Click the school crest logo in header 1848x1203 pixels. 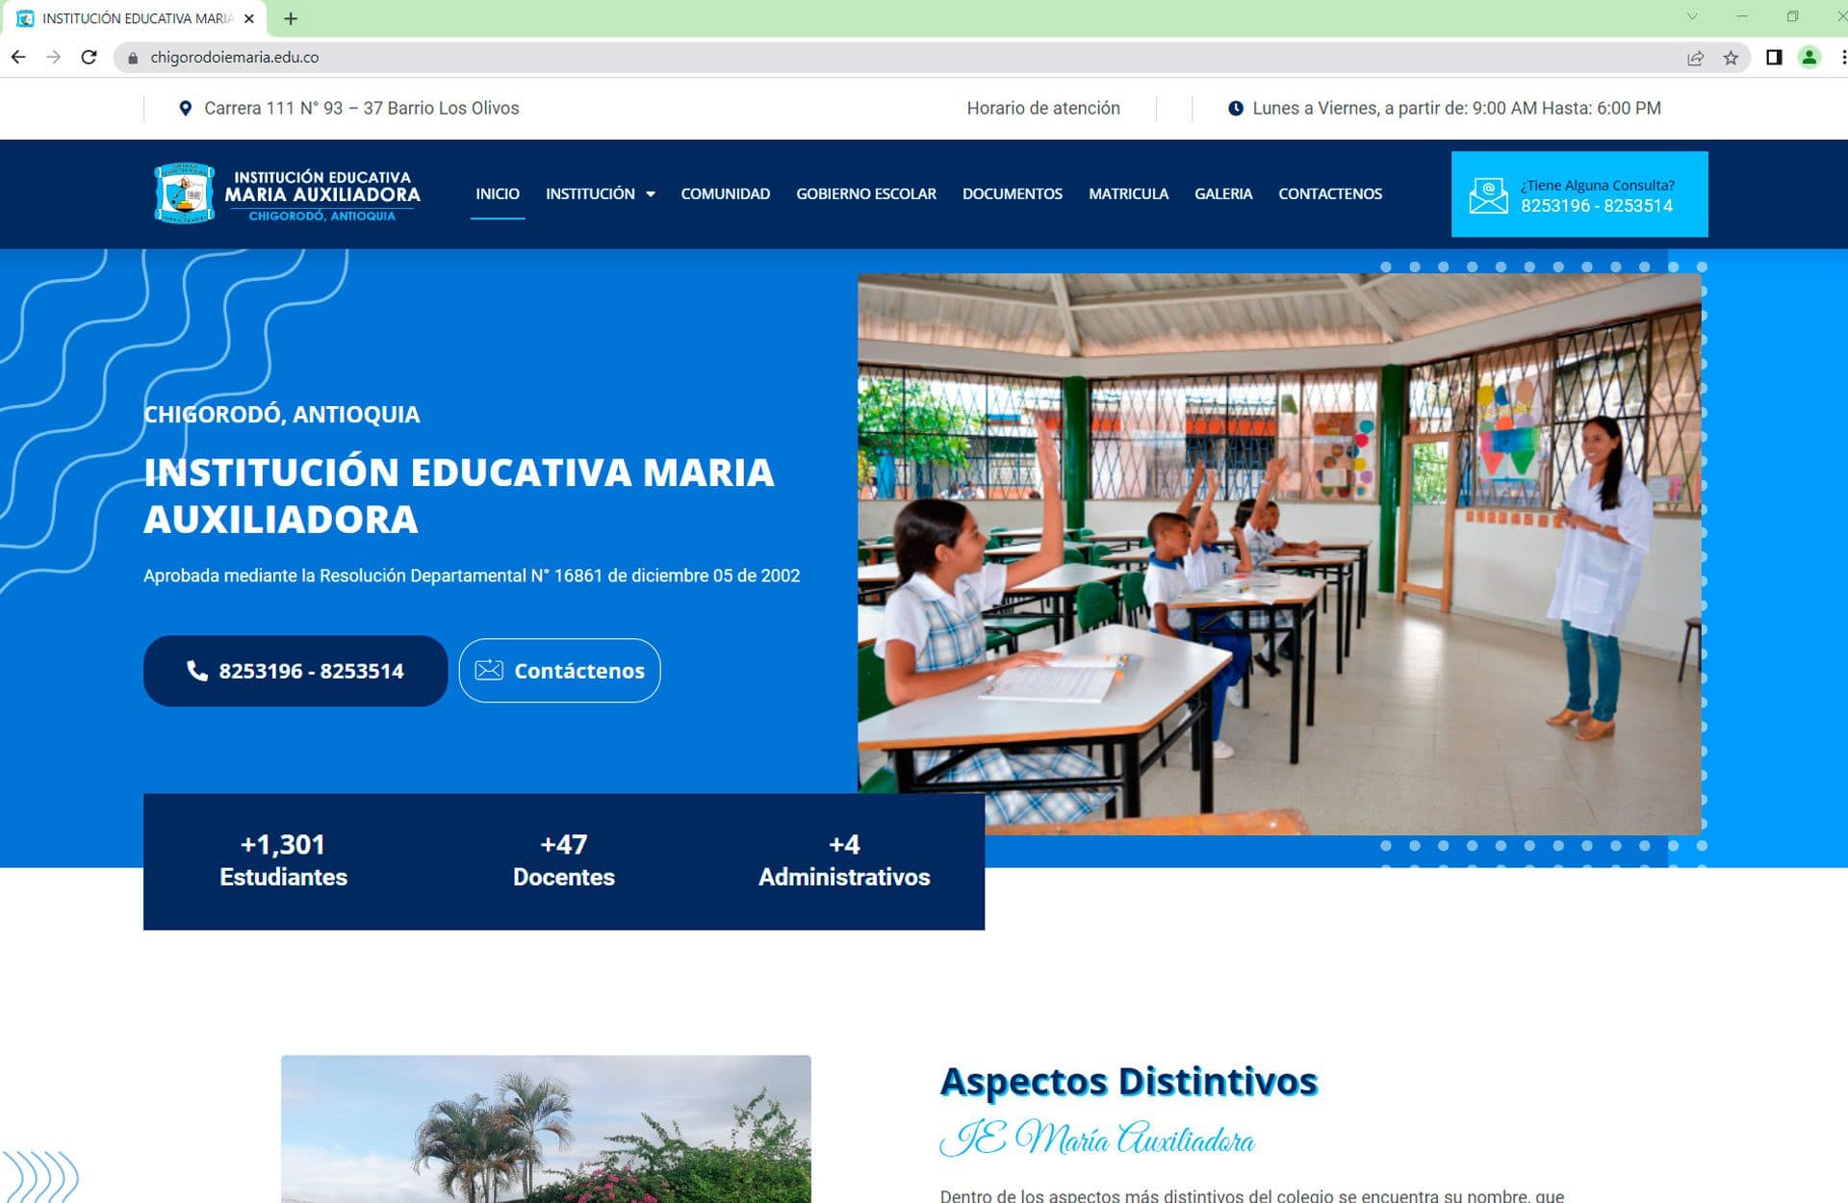pos(185,193)
